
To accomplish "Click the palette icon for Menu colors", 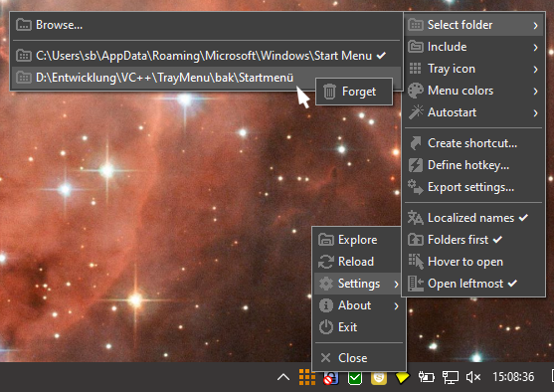I will click(416, 91).
